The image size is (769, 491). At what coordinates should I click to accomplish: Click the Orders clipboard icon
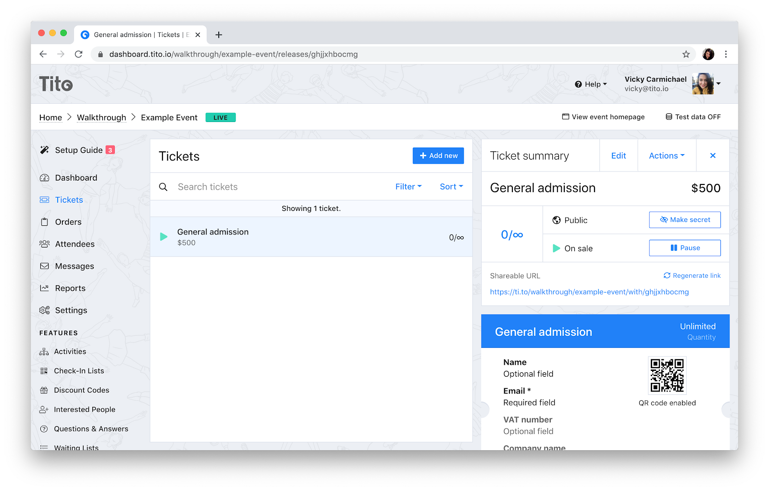pyautogui.click(x=45, y=222)
